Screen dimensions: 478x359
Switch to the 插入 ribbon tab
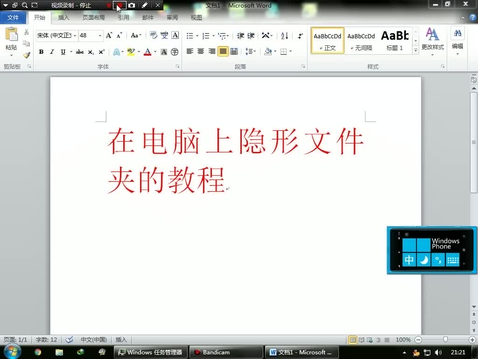tap(64, 17)
